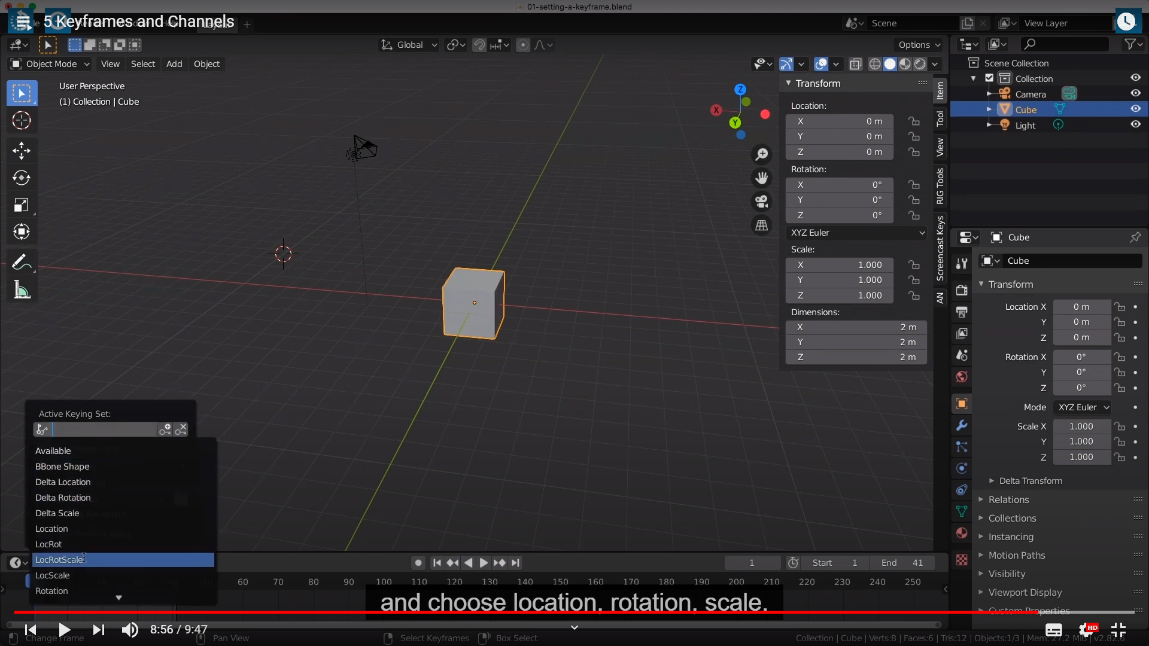The image size is (1149, 646).
Task: Uncheck the Collection checkbox in outliner
Action: point(989,78)
